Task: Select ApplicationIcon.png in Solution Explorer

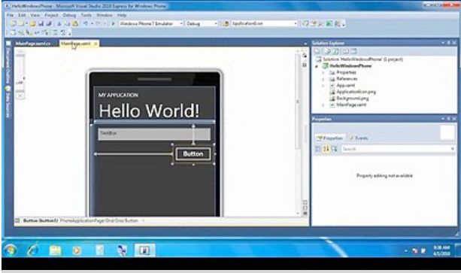Action: coord(356,92)
